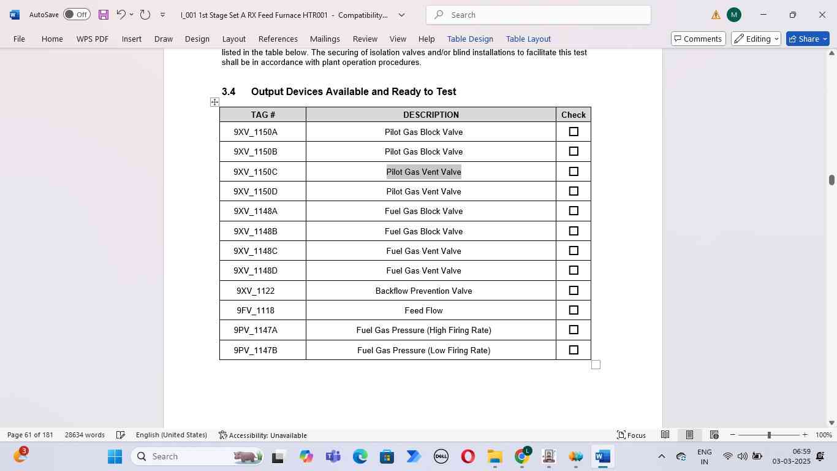Click the table resize handle square
This screenshot has width=837, height=471.
tap(596, 365)
